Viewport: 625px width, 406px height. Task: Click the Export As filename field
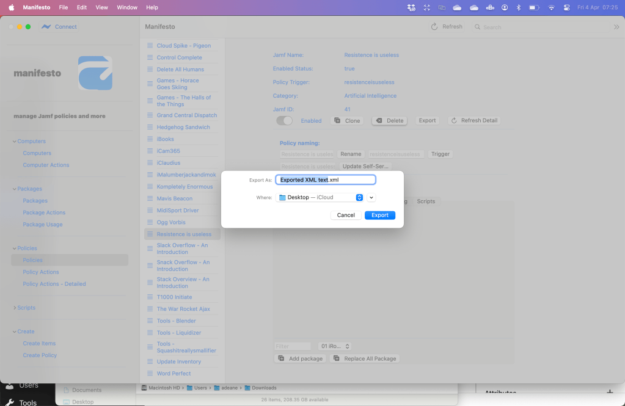click(325, 180)
